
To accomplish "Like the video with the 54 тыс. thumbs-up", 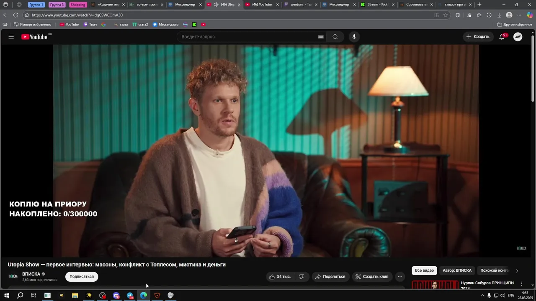I will tap(280, 277).
